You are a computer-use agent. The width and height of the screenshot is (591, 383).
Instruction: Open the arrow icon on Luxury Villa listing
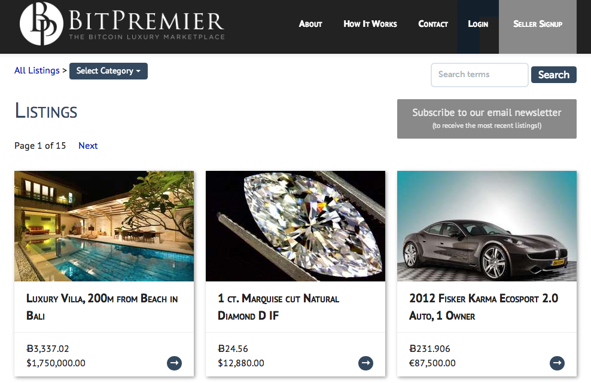pos(174,363)
